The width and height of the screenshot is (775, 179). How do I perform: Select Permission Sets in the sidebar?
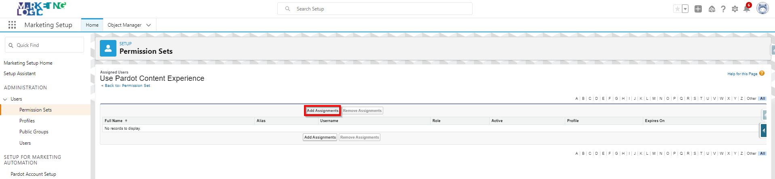coord(36,110)
